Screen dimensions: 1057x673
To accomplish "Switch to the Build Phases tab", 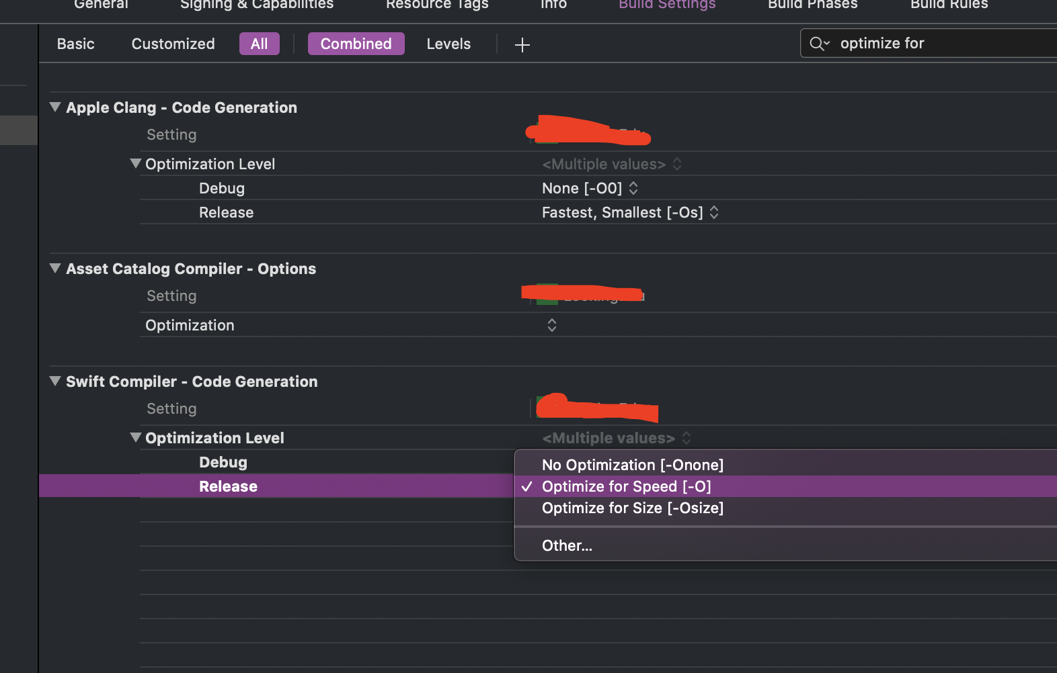I will click(812, 5).
